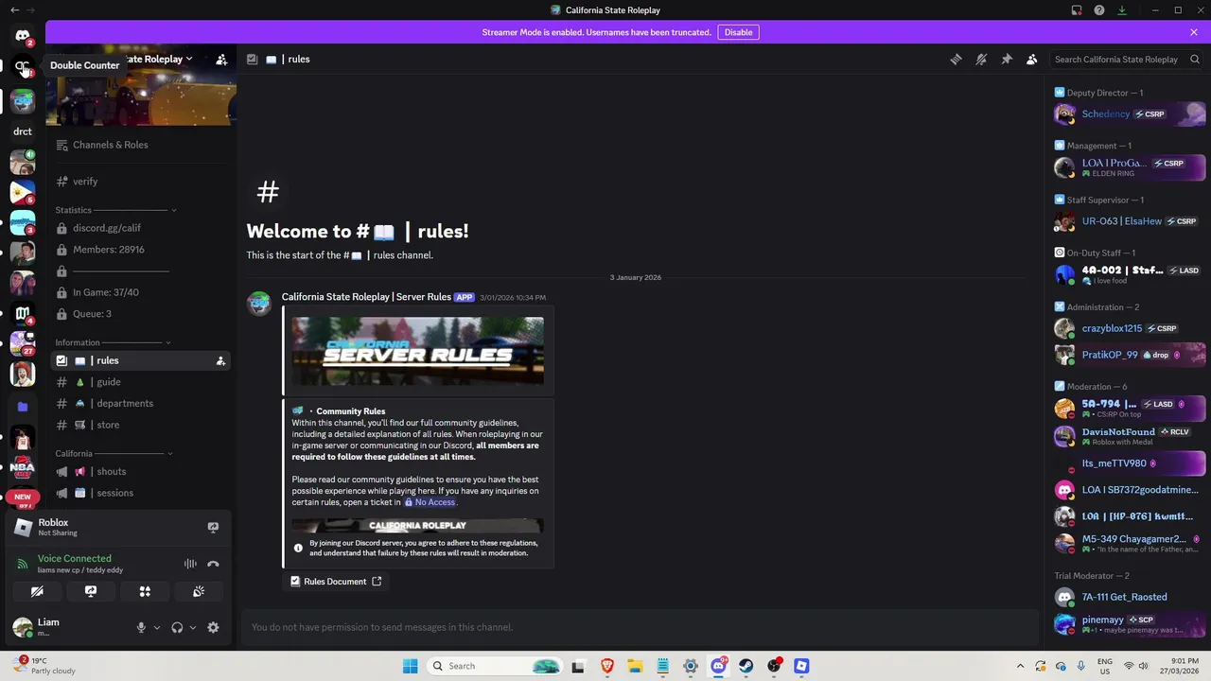
Task: Deafen headphones toggle
Action: click(x=177, y=627)
